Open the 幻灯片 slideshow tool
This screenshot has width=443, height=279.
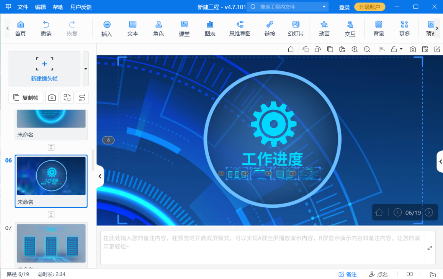(x=296, y=28)
